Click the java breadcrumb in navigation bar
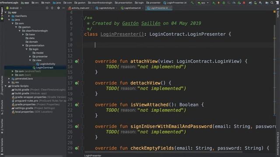 coord(57,3)
